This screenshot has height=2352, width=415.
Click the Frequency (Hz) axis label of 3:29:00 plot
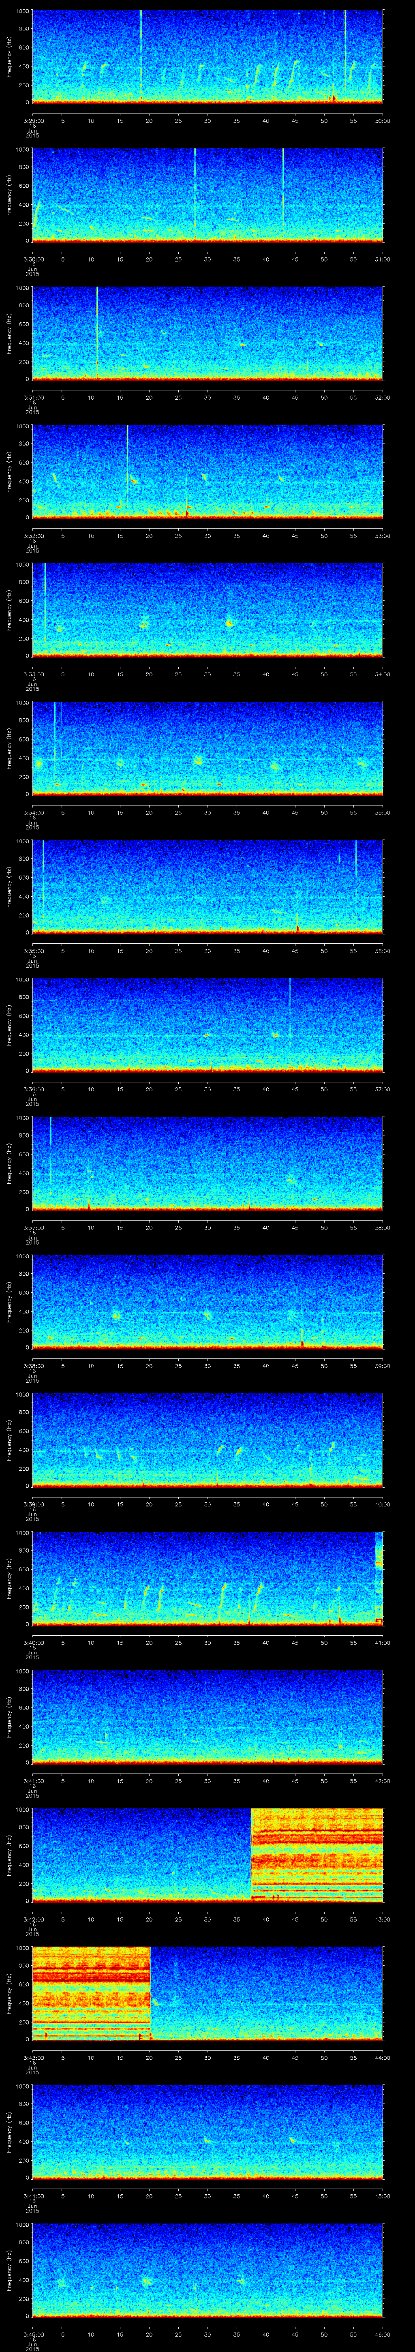[x=9, y=57]
